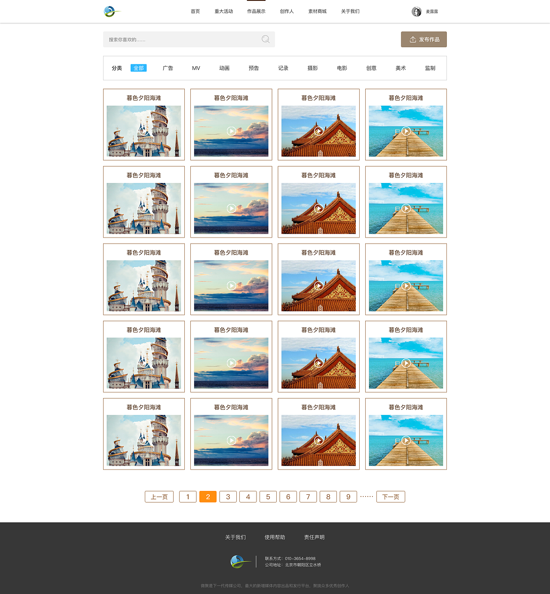Select the 全部 category filter
Viewport: 550px width, 594px height.
coord(138,68)
